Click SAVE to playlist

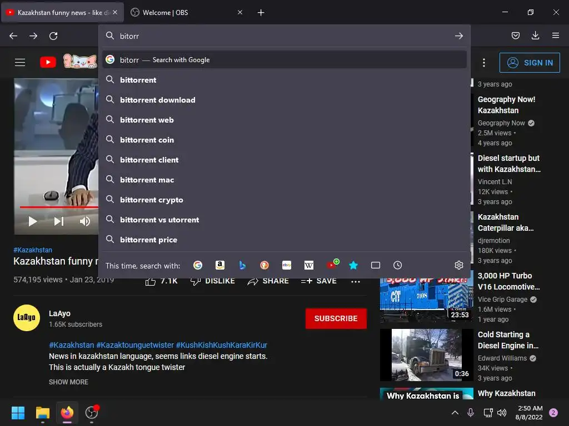(318, 281)
